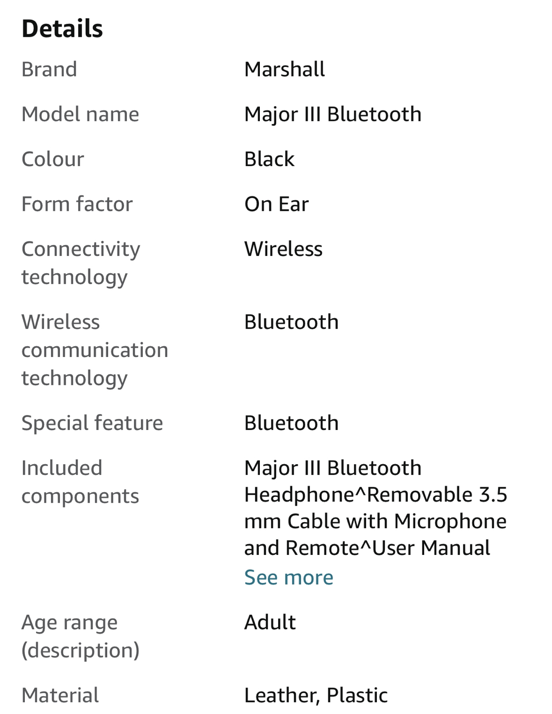552x714 pixels.
Task: Click the Bluetooth value beside Special feature
Action: click(x=292, y=423)
